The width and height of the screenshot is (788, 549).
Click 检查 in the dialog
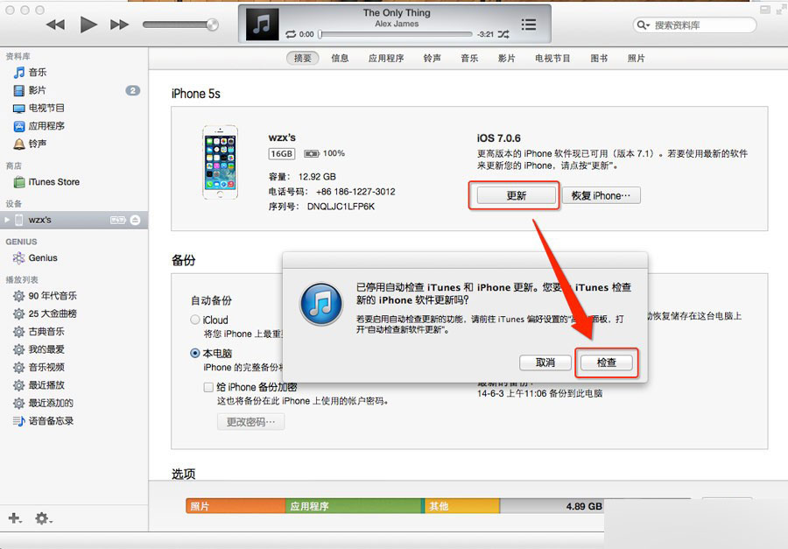click(607, 362)
